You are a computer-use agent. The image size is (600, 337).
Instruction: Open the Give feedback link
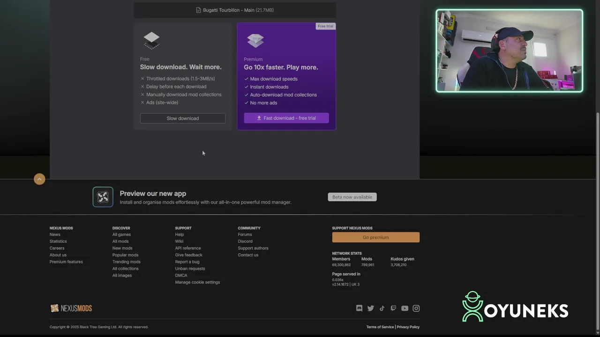(189, 255)
